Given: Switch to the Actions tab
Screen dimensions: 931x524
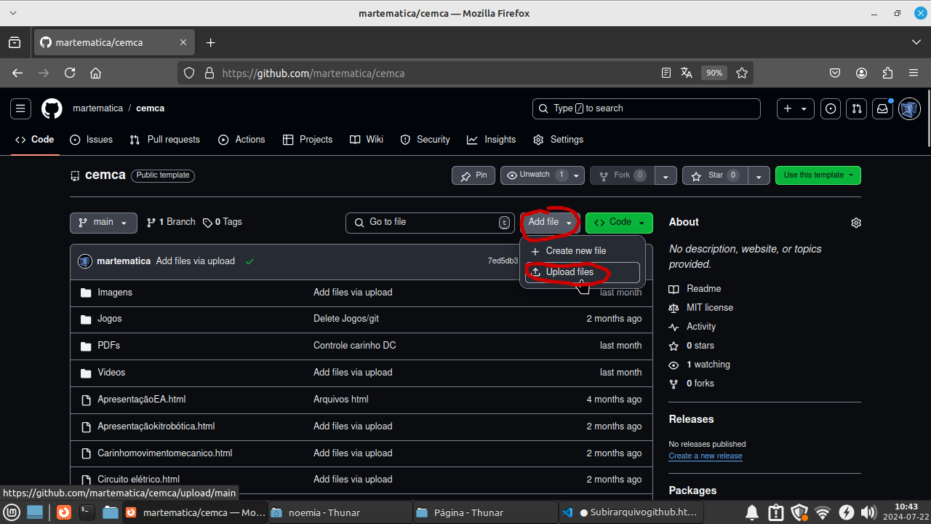Looking at the screenshot, I should pyautogui.click(x=241, y=140).
